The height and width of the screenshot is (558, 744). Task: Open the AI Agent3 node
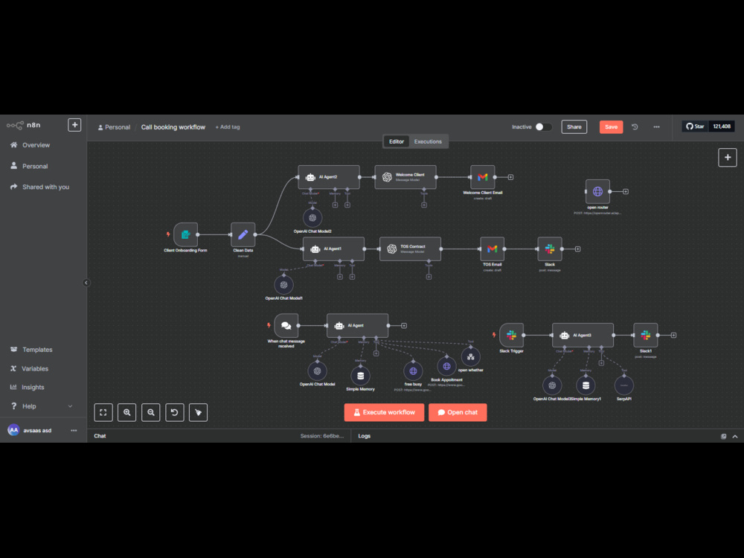(583, 335)
